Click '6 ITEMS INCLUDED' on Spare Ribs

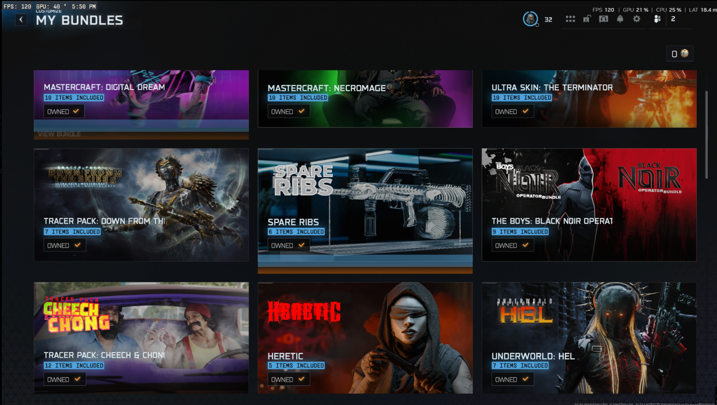tap(296, 232)
